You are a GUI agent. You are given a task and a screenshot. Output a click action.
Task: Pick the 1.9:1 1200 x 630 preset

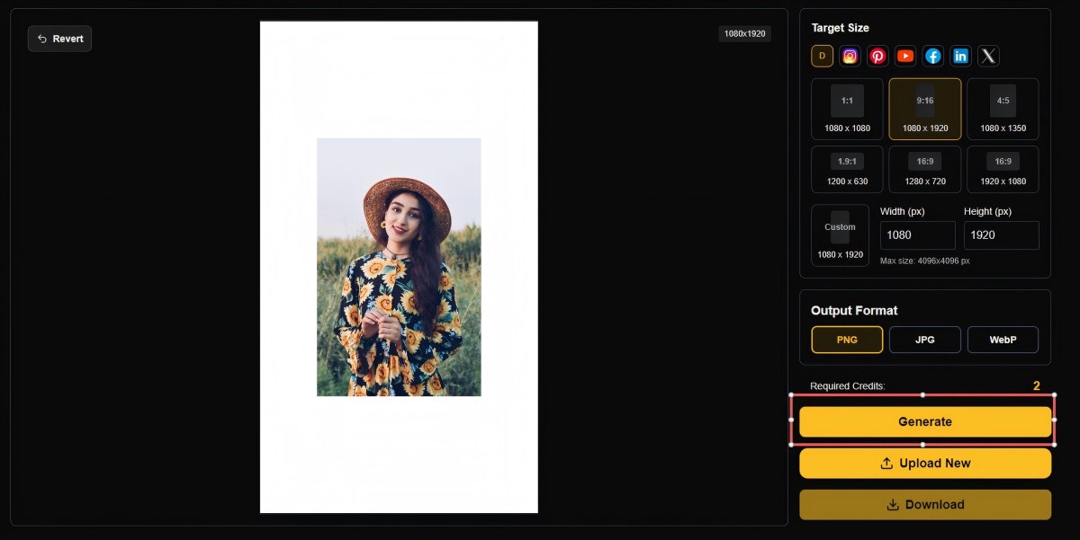pos(847,169)
